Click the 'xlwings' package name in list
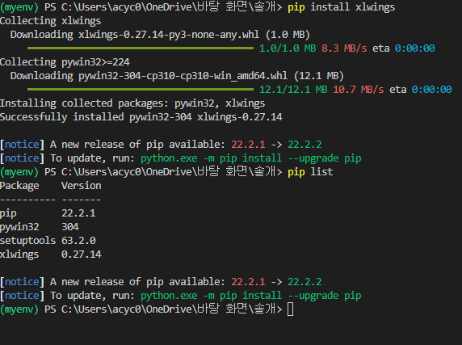This screenshot has width=462, height=345. coord(19,255)
